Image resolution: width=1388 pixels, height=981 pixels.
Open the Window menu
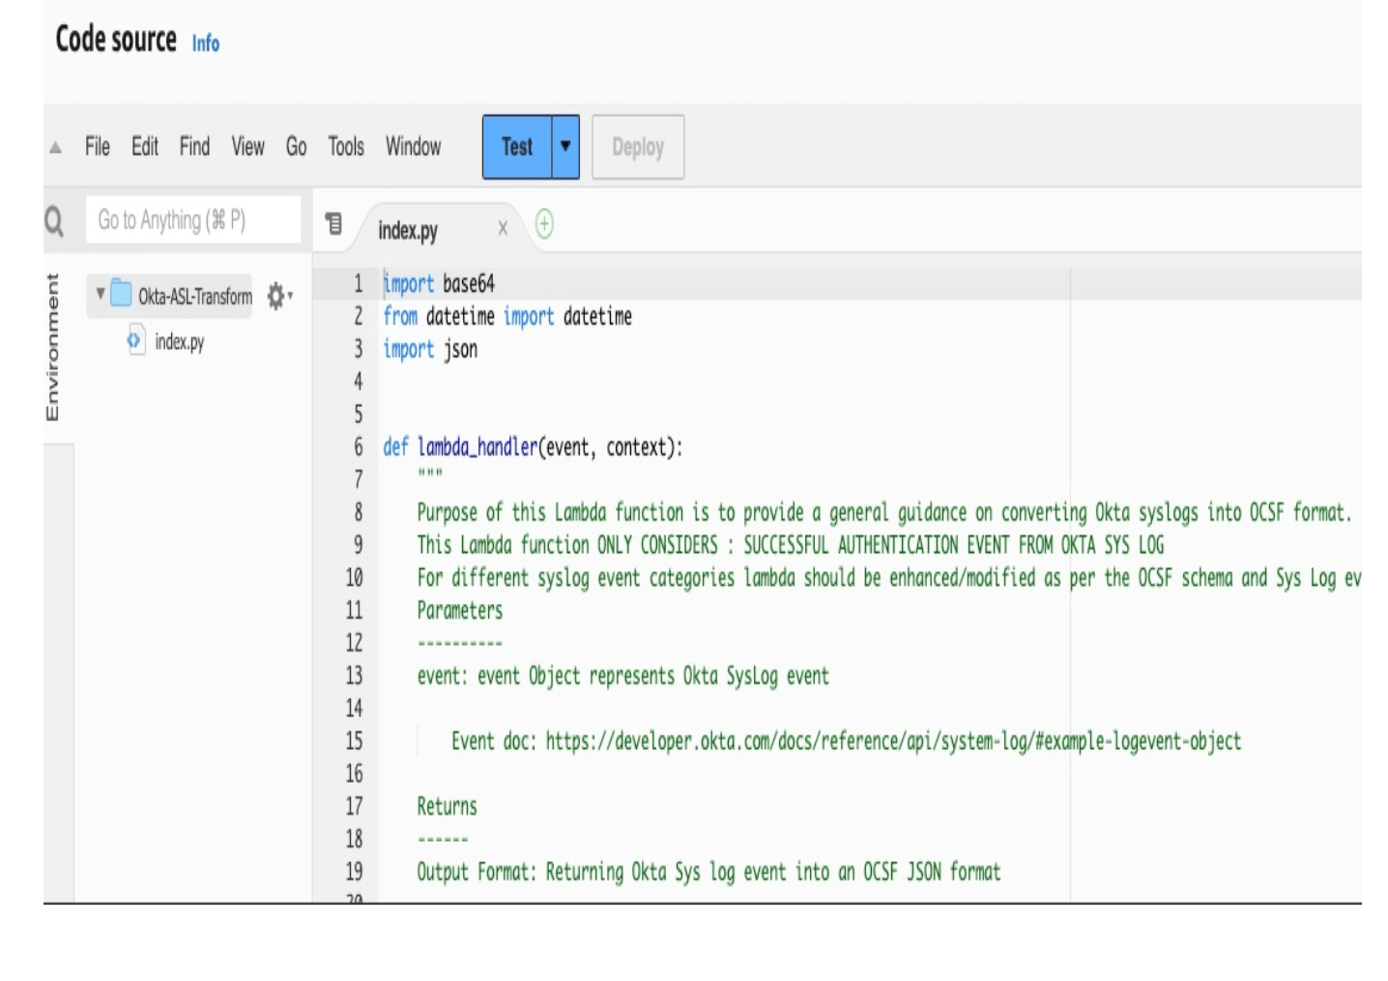[413, 147]
